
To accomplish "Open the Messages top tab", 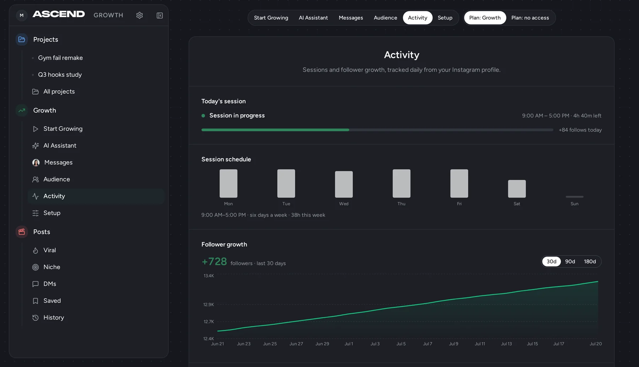I will coord(351,18).
